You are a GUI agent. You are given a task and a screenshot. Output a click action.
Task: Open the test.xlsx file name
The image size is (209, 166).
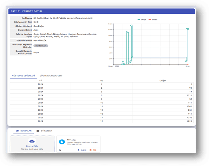click(72, 140)
